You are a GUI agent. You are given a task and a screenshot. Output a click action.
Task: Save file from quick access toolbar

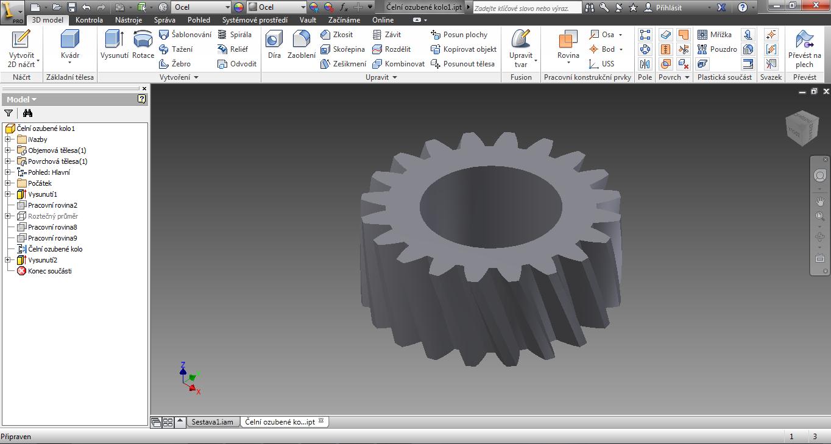[72, 7]
